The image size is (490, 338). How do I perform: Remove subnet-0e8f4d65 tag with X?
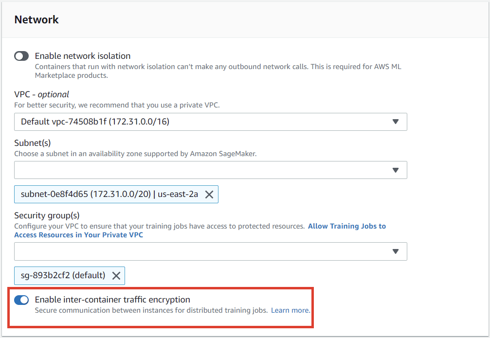(209, 195)
